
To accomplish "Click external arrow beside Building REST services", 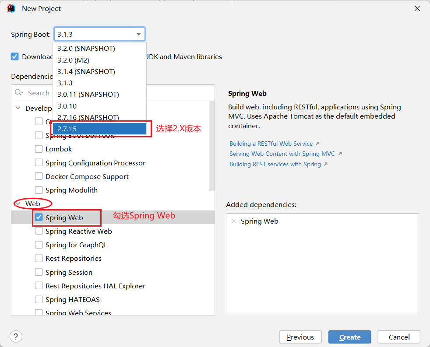I will pyautogui.click(x=325, y=164).
